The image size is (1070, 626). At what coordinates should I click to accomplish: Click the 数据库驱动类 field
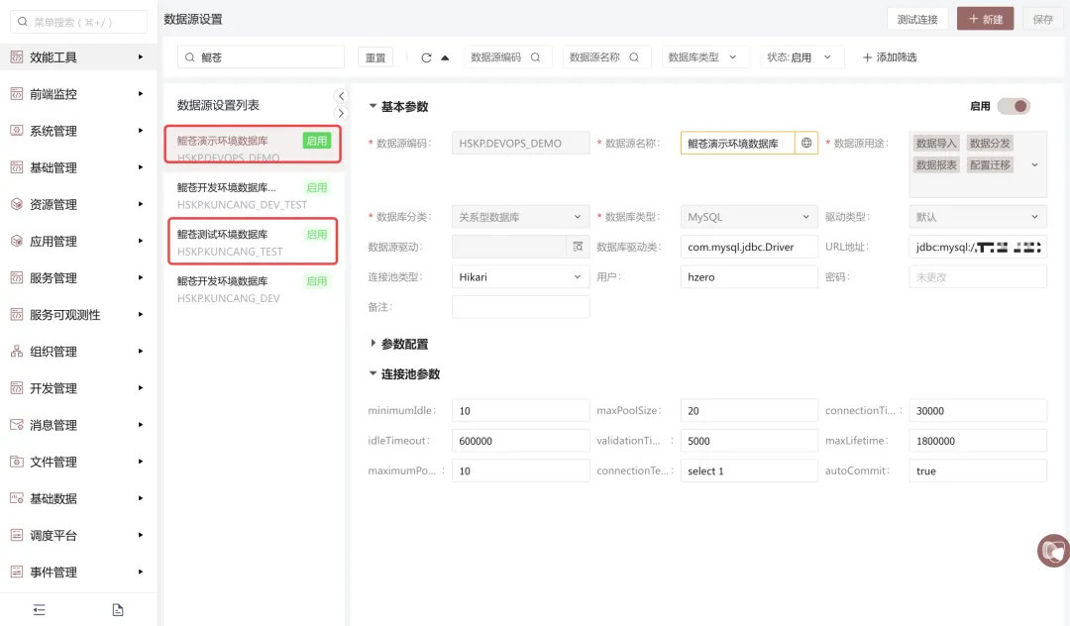[749, 247]
